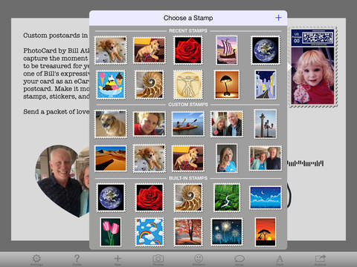Tap the girl portrait stamp on the postcard

click(x=313, y=67)
